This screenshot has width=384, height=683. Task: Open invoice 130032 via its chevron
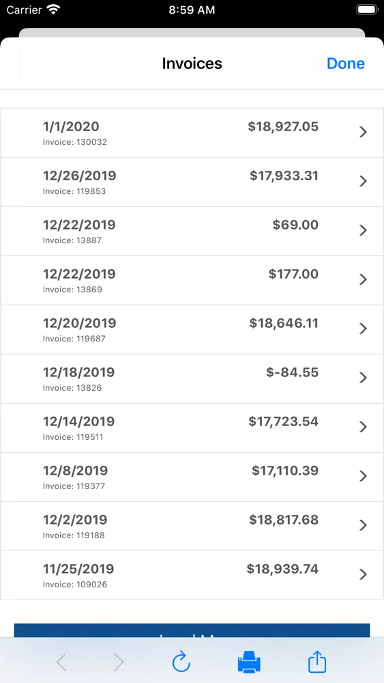tap(363, 133)
